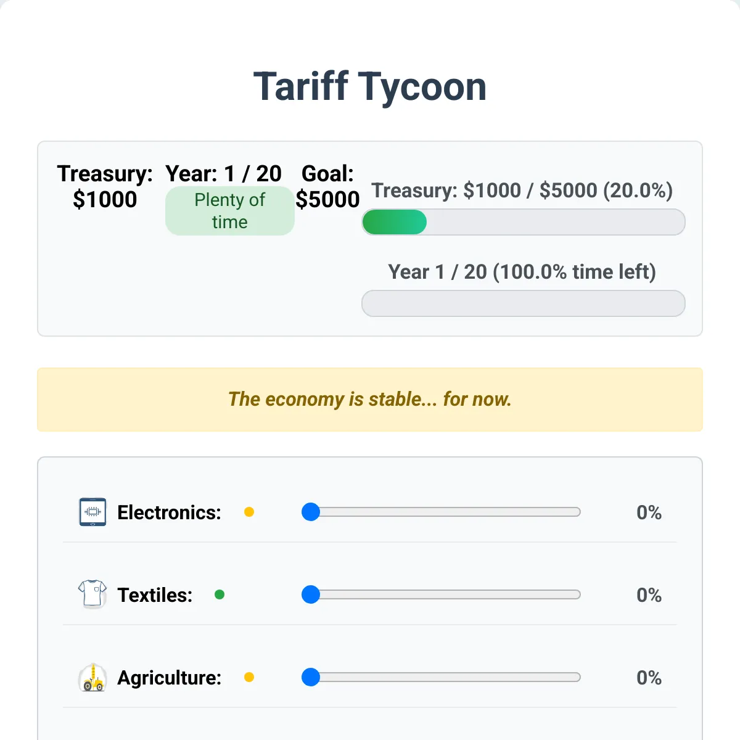740x740 pixels.
Task: Click the Tariff Tycoon title
Action: [369, 86]
